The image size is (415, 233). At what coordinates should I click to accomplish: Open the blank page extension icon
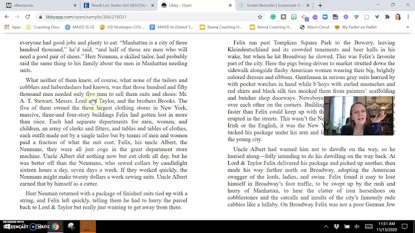tap(367, 17)
